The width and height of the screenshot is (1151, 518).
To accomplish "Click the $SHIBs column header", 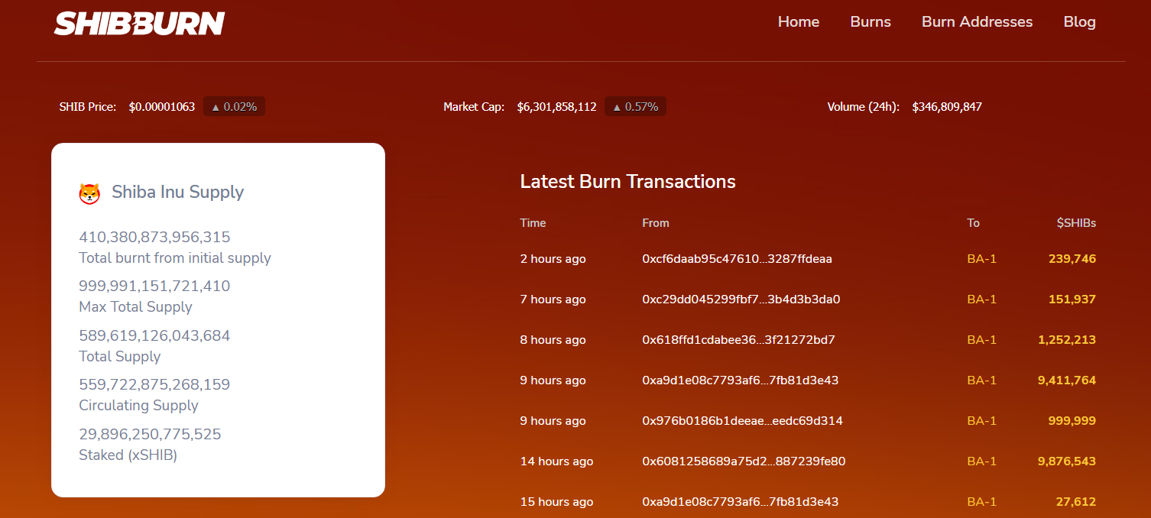I will (1076, 223).
